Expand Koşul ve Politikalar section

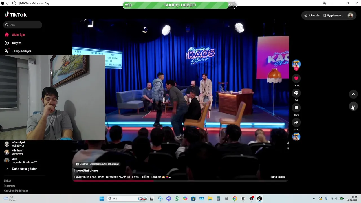[x=16, y=191]
